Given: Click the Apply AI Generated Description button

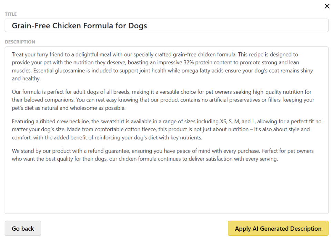Looking at the screenshot, I should [278, 228].
